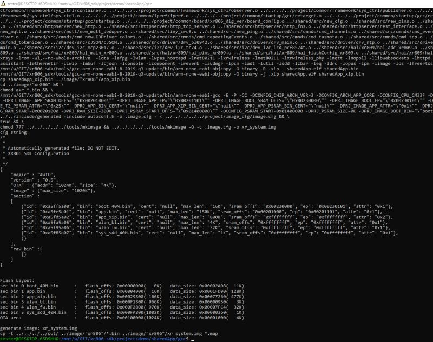Screen dimensions: 433x342
Task: Click the 'OTA area' row label
Action: 10,318
